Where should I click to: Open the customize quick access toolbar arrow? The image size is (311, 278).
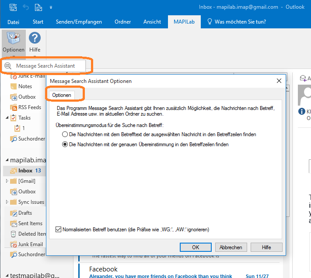(x=51, y=7)
